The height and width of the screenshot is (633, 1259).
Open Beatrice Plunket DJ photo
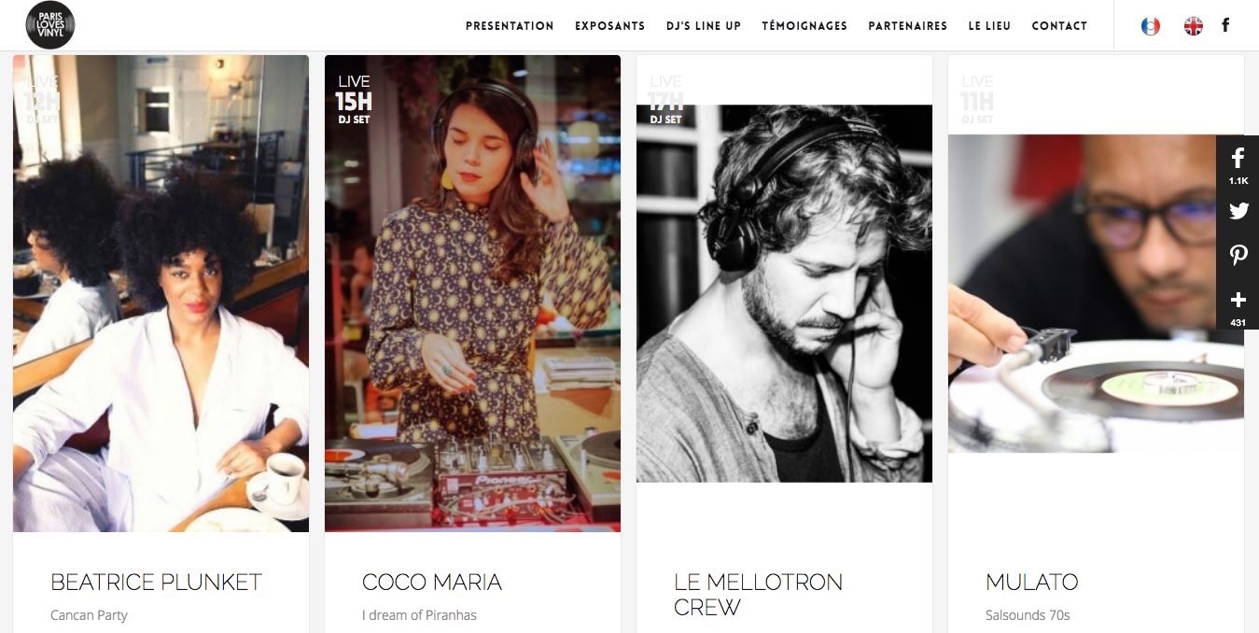(x=161, y=293)
